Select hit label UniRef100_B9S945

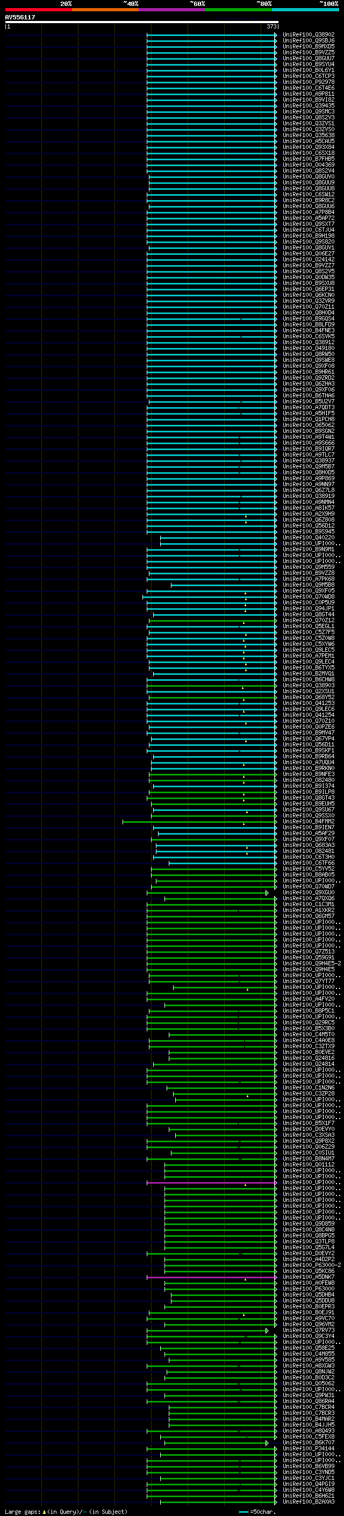coord(308,531)
